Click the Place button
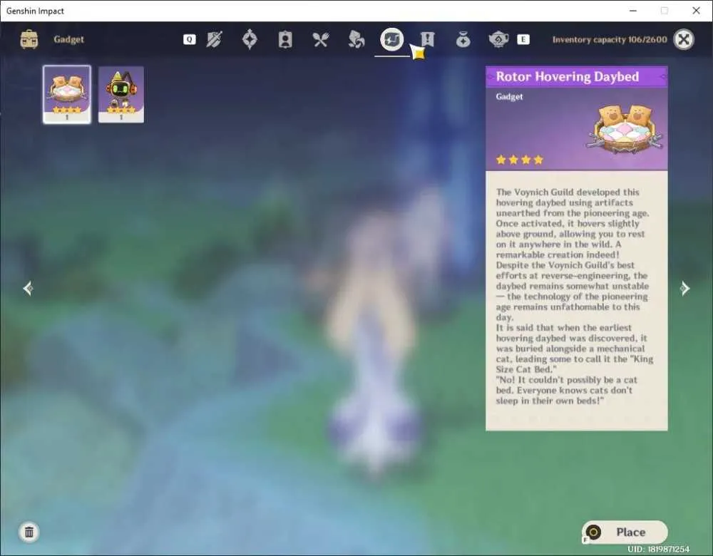Viewport: 713px width, 556px height. click(x=625, y=532)
